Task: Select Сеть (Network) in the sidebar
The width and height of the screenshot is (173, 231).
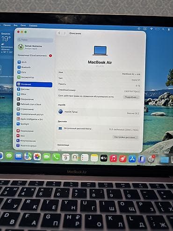Action: tap(22, 72)
